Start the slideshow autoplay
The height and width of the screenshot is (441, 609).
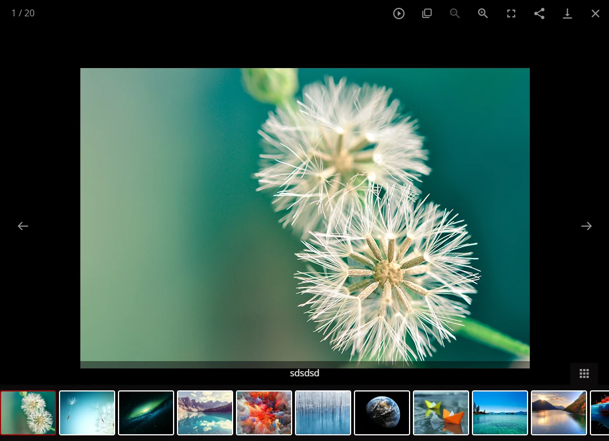[399, 13]
